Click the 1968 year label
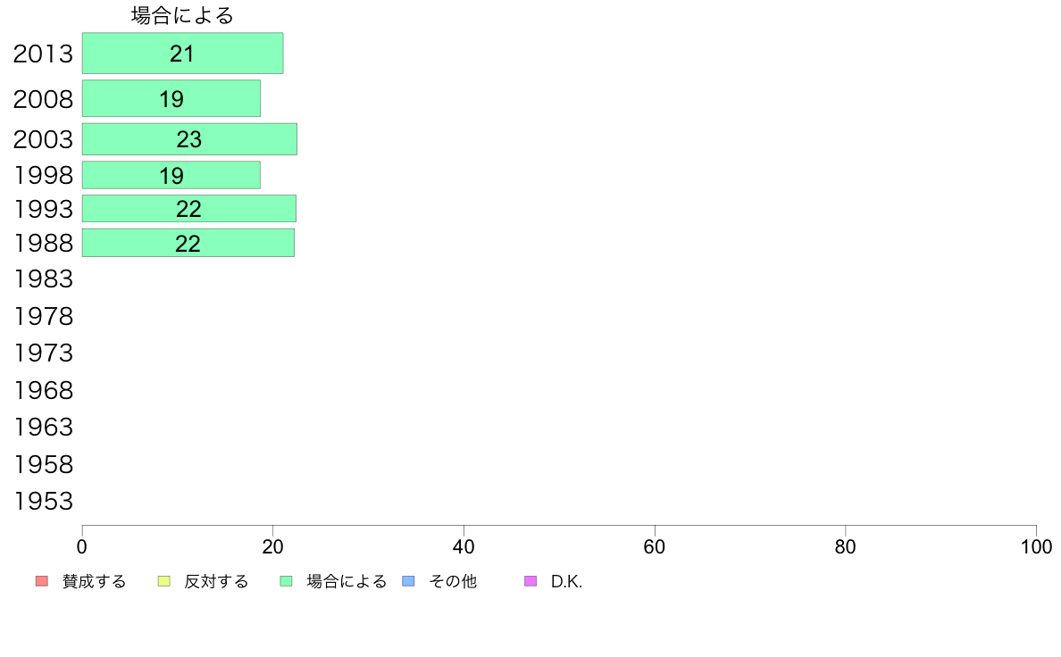Image resolution: width=1061 pixels, height=657 pixels. [x=43, y=390]
